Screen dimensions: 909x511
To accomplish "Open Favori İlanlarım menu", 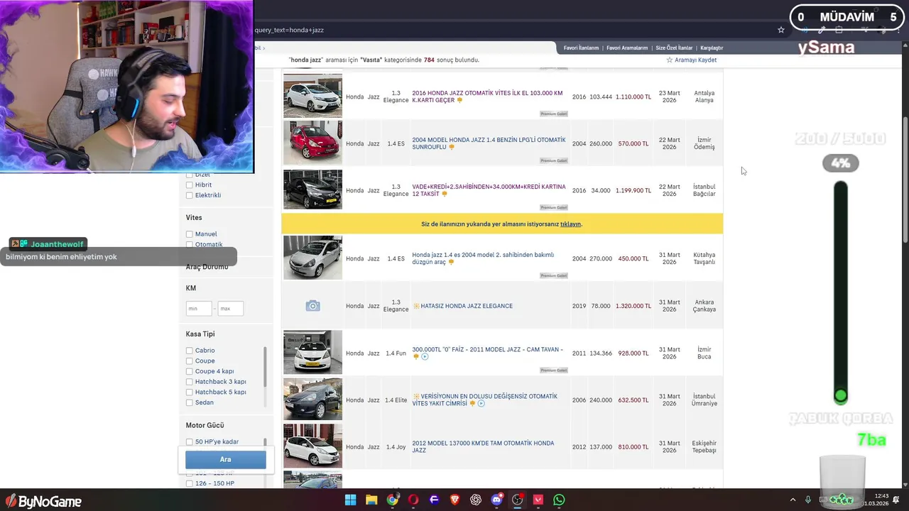I will pos(581,48).
